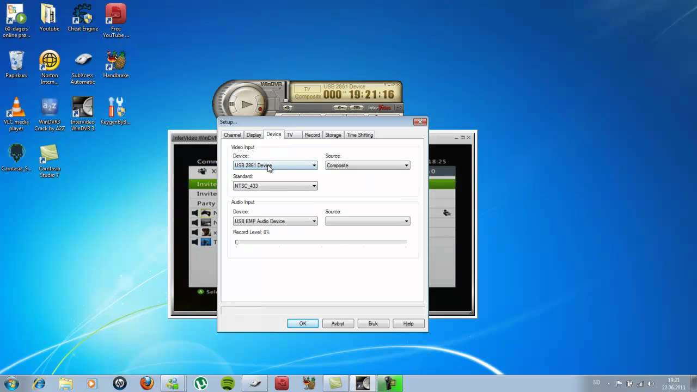The width and height of the screenshot is (697, 392).
Task: Open the USB EMP Audio Device dropdown
Action: [275, 221]
